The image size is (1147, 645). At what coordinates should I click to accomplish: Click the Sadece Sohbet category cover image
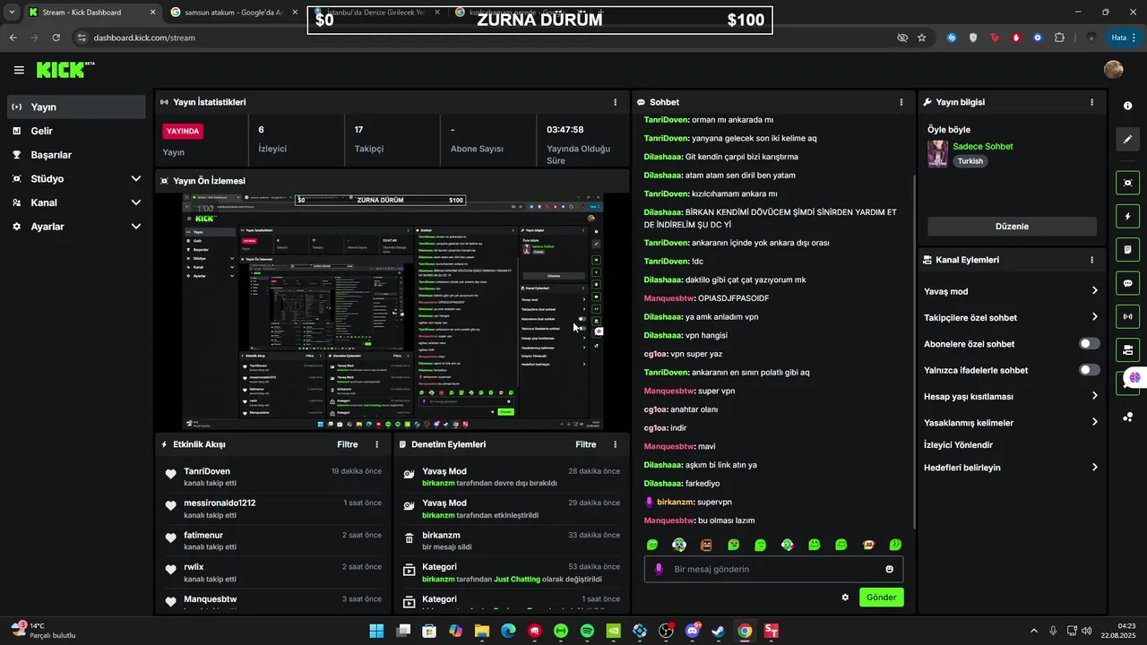[x=937, y=153]
